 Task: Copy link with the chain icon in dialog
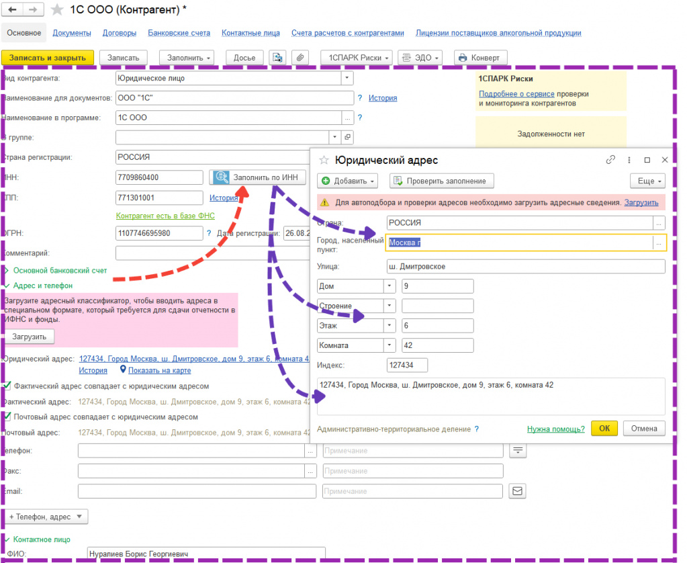[x=610, y=160]
